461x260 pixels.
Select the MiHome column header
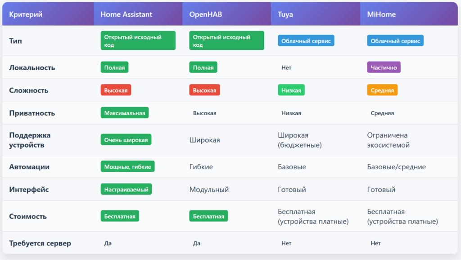coord(381,14)
